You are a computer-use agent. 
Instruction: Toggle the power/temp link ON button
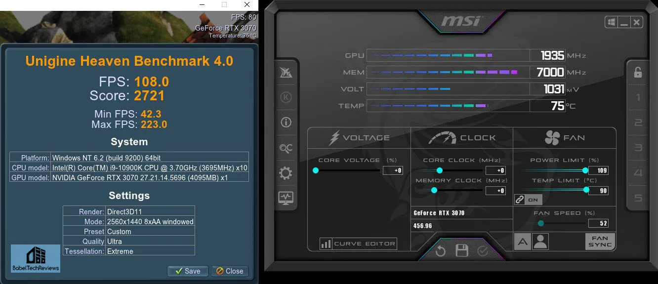coord(528,200)
